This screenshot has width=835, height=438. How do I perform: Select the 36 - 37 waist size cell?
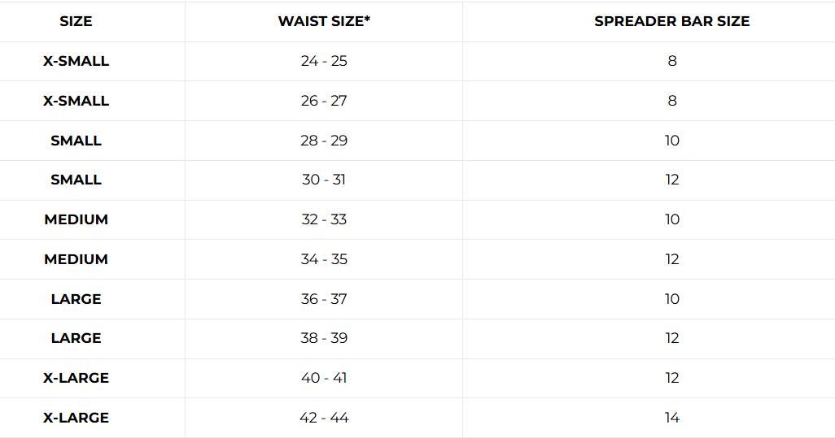324,299
